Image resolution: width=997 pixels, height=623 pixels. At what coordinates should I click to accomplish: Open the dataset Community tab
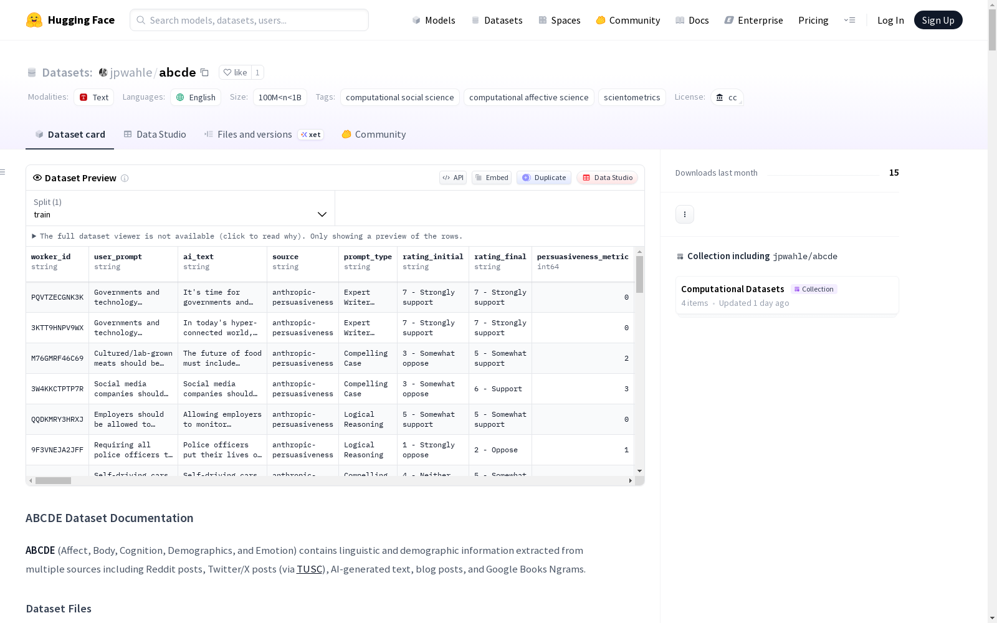374,135
